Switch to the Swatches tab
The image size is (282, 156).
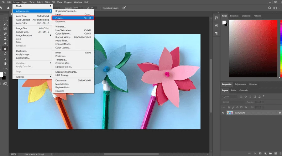(x=234, y=16)
